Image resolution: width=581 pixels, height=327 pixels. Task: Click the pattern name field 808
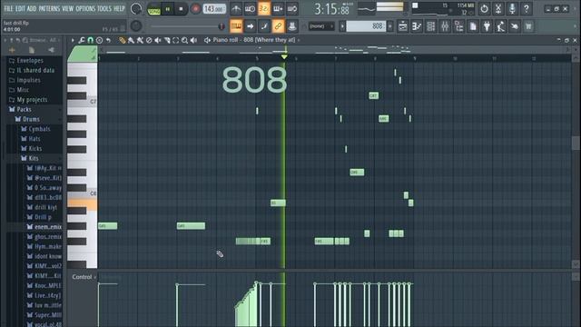(366, 26)
